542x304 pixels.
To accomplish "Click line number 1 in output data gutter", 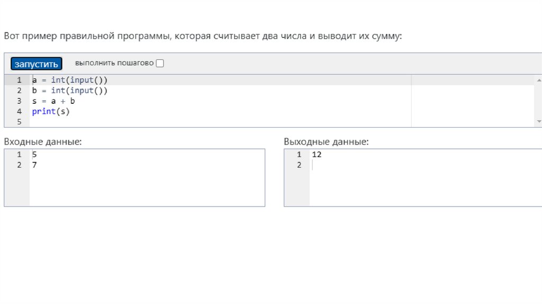I will (299, 155).
